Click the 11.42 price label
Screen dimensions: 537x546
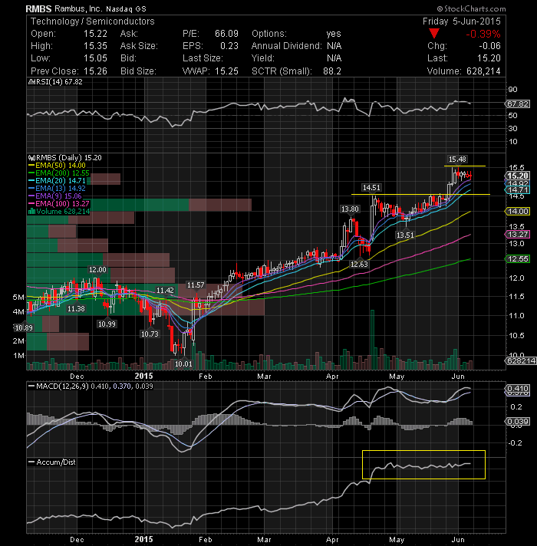165,291
